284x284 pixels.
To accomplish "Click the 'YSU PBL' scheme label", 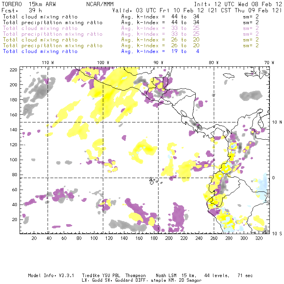I will pyautogui.click(x=111, y=276).
